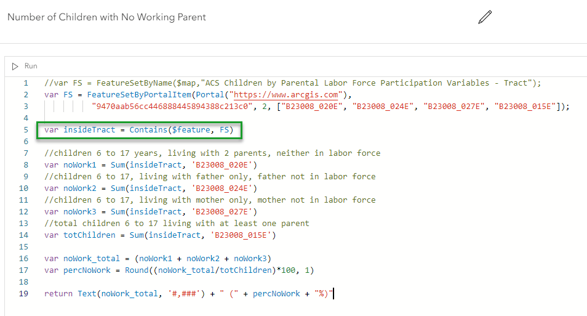
Task: Click the "B23008_027E" field in the array
Action: [x=454, y=107]
